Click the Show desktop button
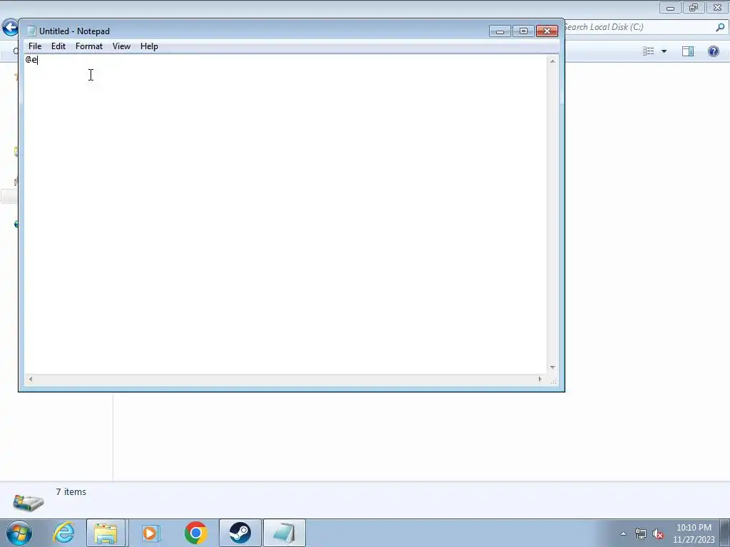The height and width of the screenshot is (547, 730). (x=725, y=533)
